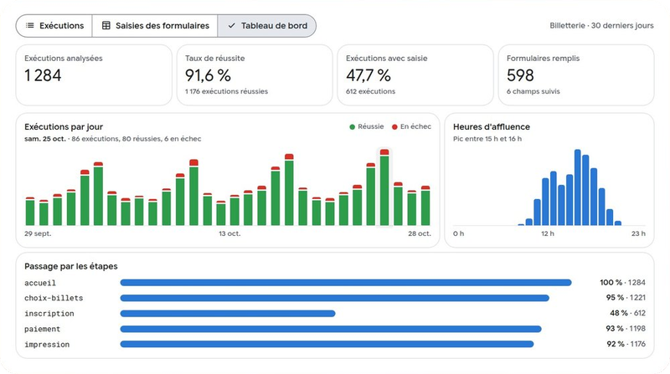Click the value '95 % · 1221'
The image size is (670, 374).
(626, 298)
